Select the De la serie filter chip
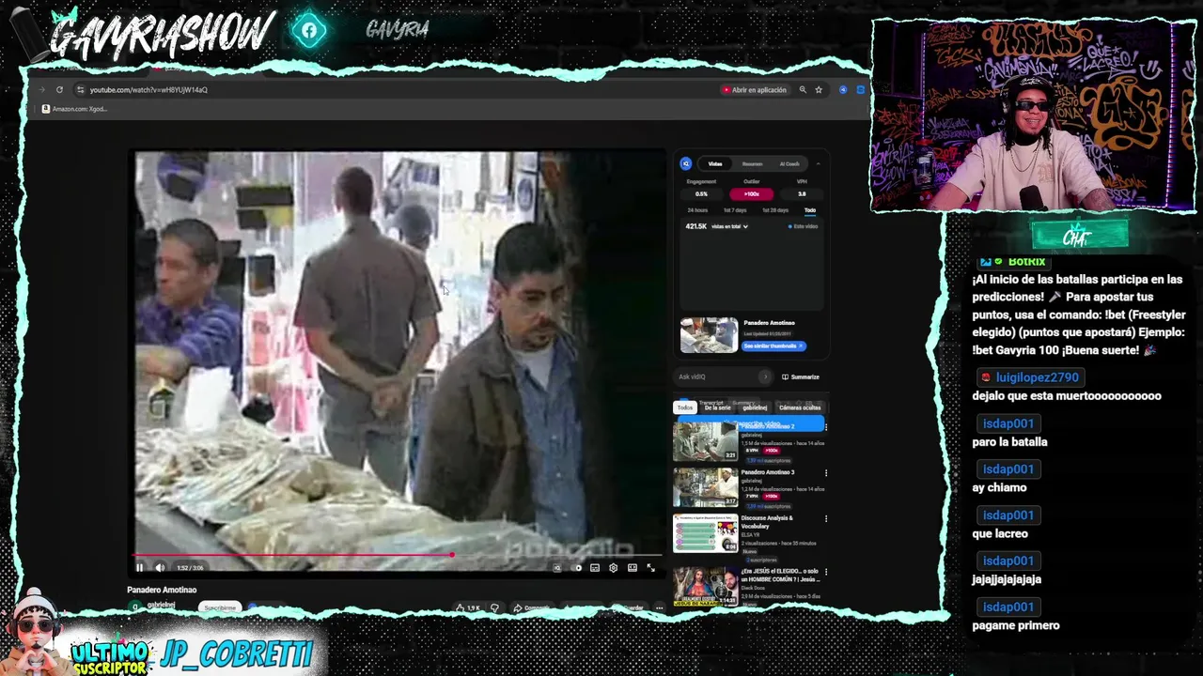Image resolution: width=1203 pixels, height=676 pixels. (717, 407)
